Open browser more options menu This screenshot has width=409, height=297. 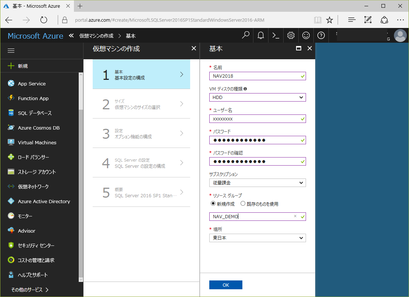401,20
